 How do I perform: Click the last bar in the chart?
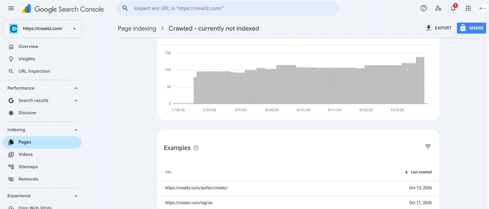(422, 80)
